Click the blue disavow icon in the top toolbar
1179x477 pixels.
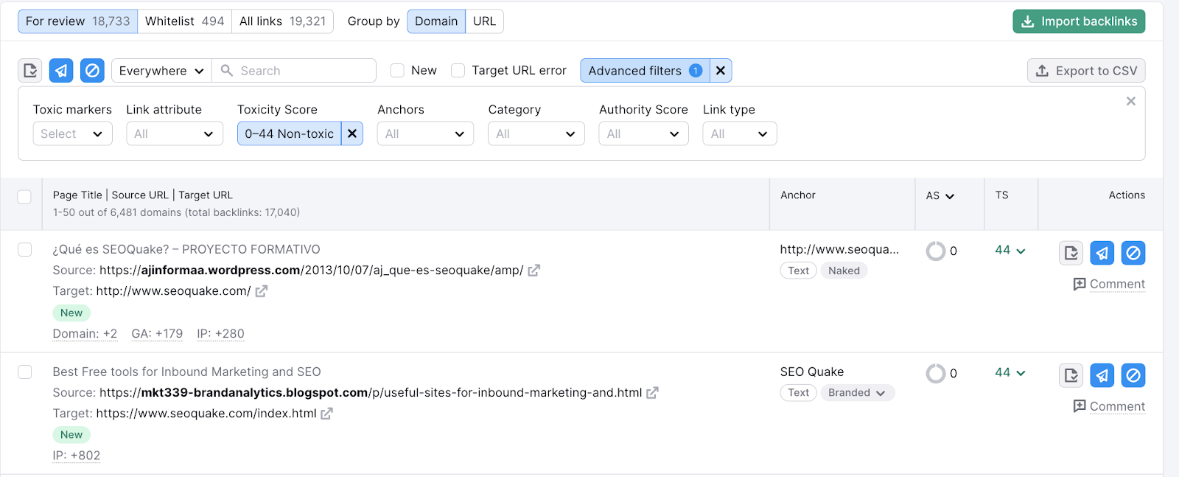(92, 71)
